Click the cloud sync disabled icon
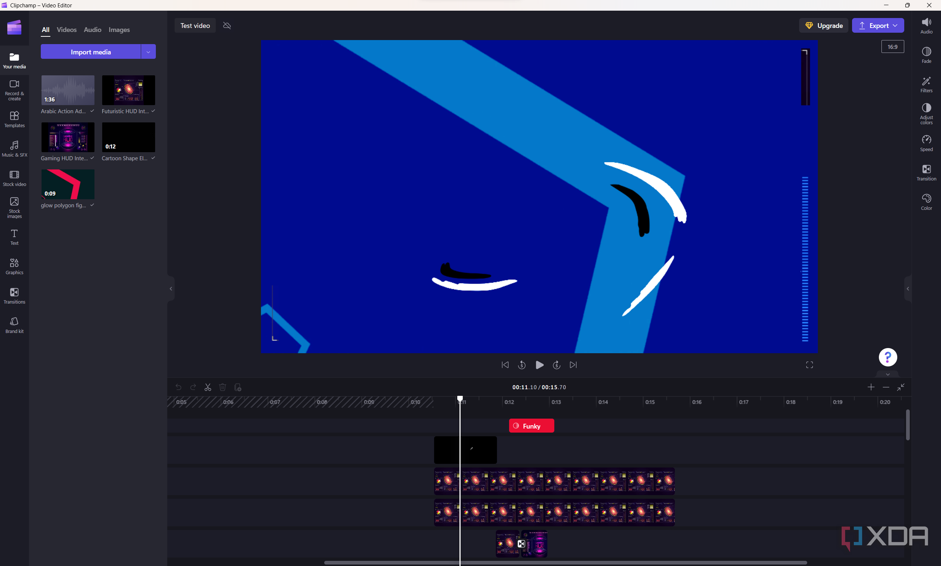This screenshot has height=566, width=941. tap(227, 26)
